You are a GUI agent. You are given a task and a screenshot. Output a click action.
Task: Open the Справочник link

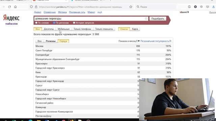click(x=50, y=12)
